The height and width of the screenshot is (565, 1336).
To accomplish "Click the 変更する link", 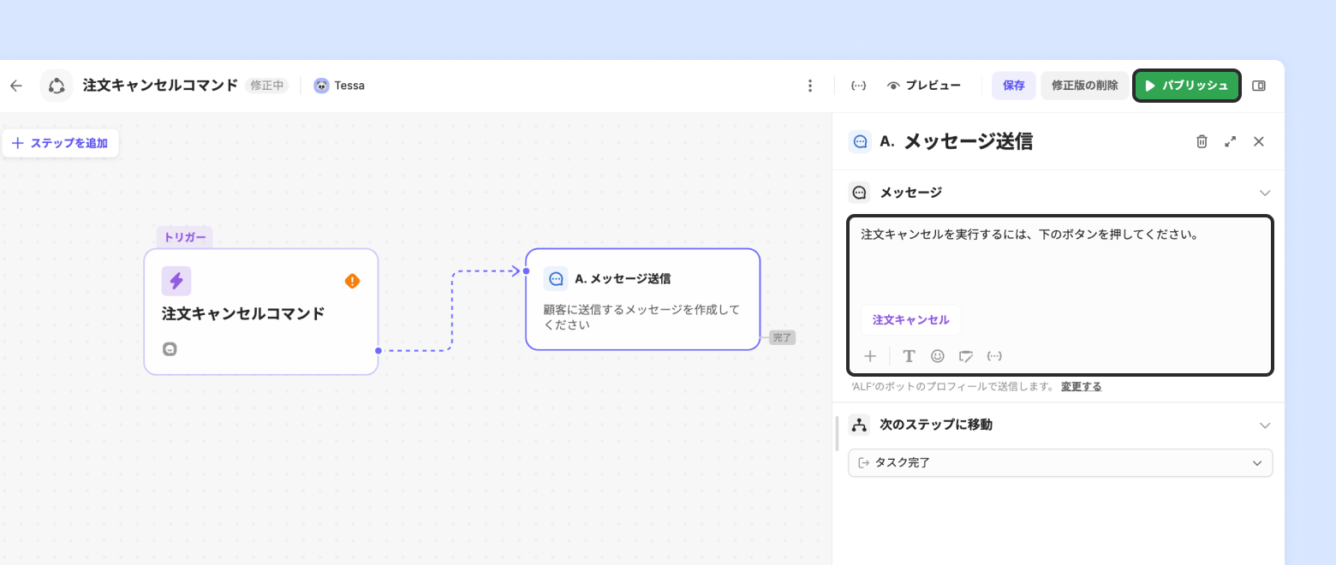I will tap(1081, 387).
